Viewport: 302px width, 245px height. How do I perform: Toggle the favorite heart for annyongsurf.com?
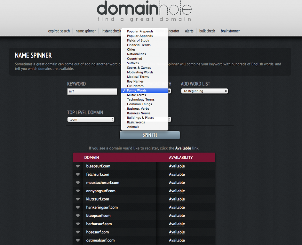[x=78, y=191]
